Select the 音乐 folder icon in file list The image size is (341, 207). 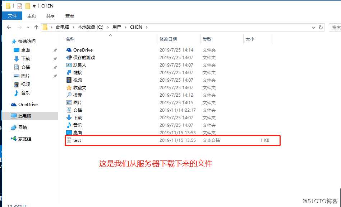(x=69, y=125)
